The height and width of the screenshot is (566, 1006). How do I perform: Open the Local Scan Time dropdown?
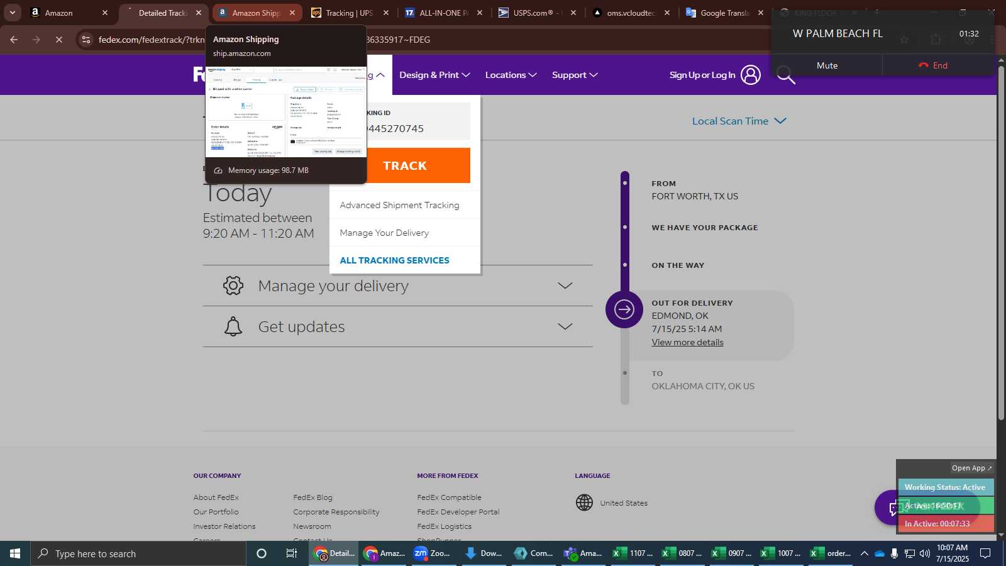[739, 121]
